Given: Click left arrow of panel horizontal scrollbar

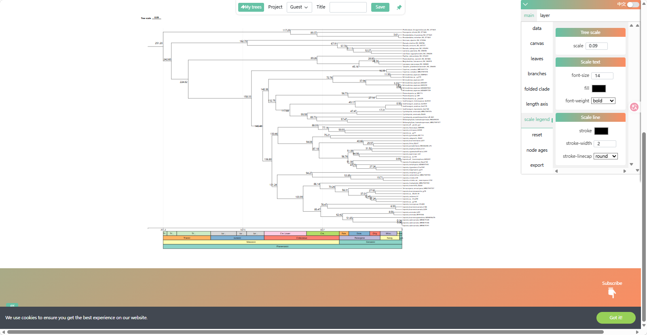Looking at the screenshot, I should click(x=556, y=171).
